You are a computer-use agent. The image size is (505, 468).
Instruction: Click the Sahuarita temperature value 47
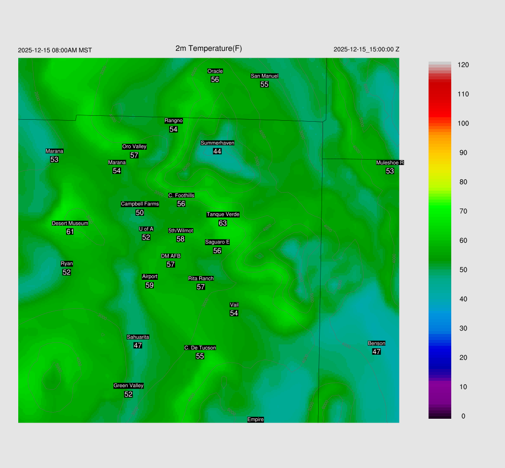(138, 345)
